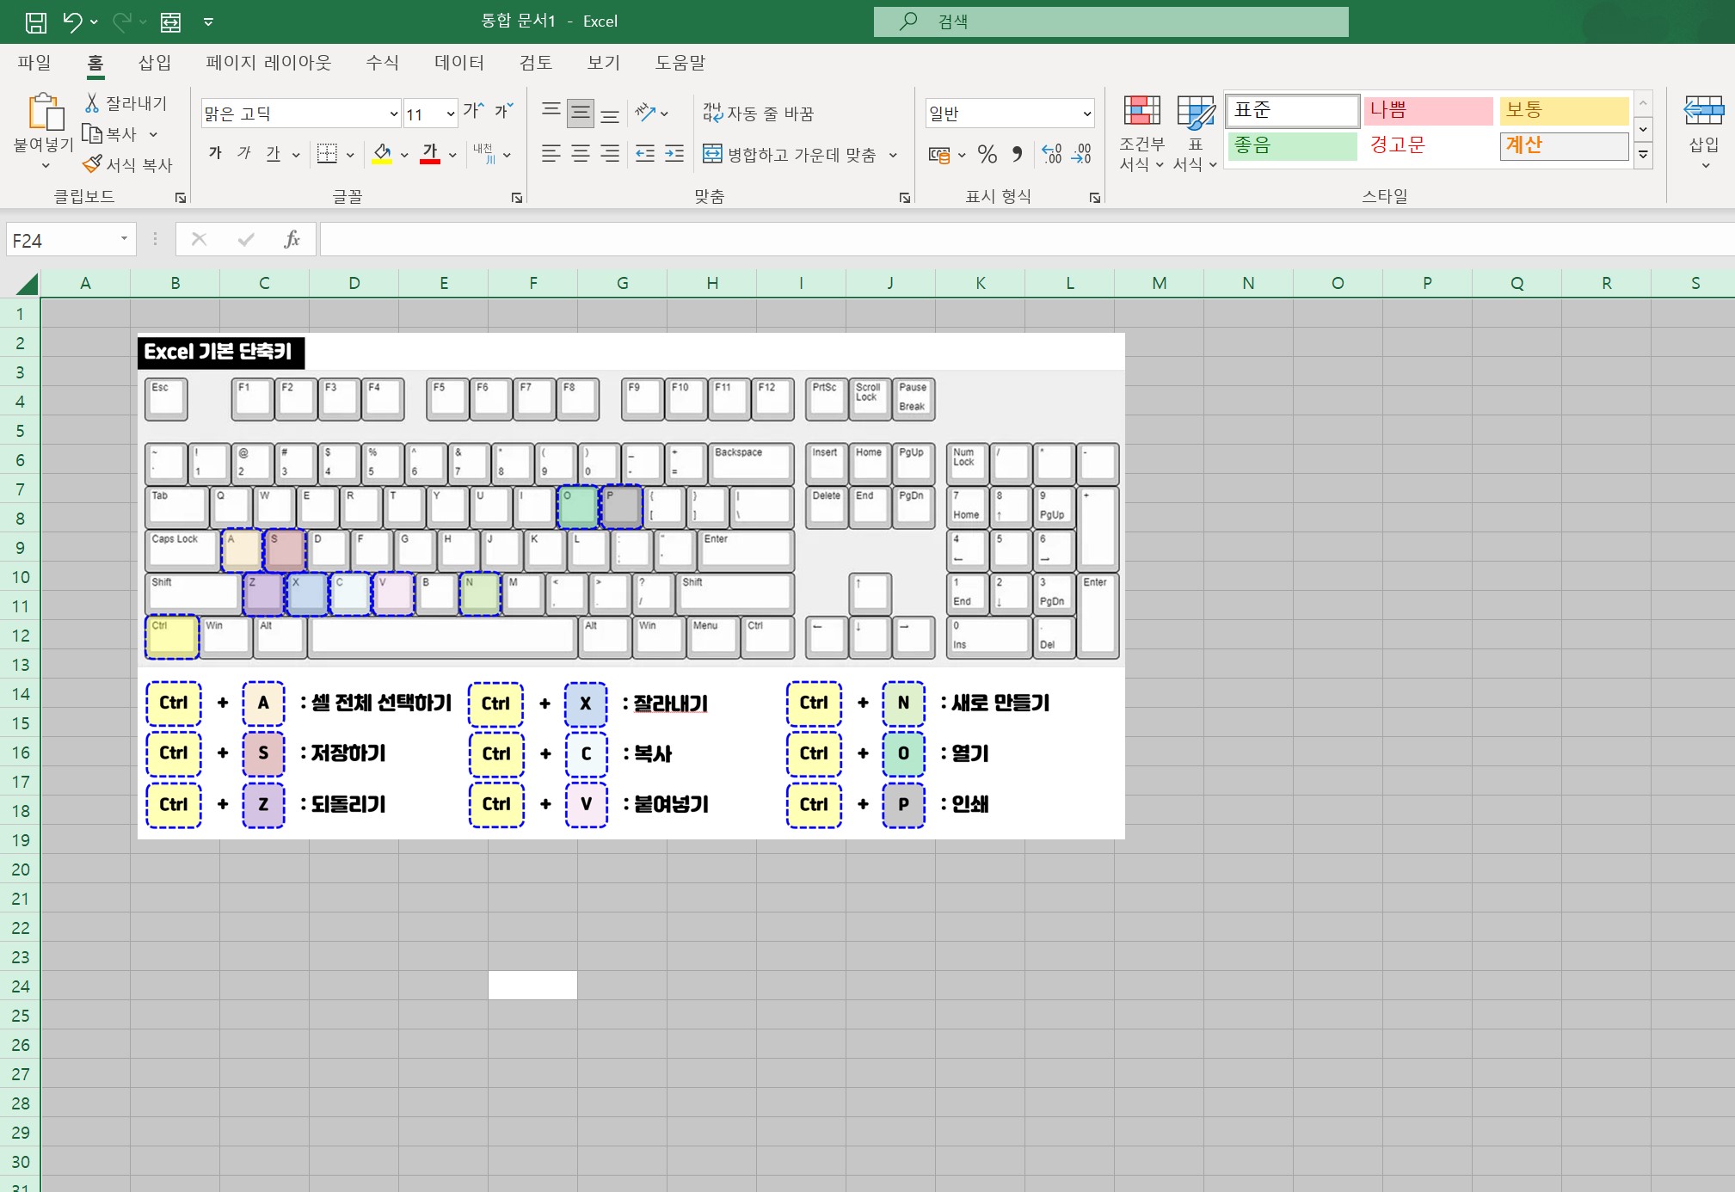Switch to the Page Layout (페이지 레이아웃) tab
This screenshot has height=1192, width=1735.
[x=268, y=62]
